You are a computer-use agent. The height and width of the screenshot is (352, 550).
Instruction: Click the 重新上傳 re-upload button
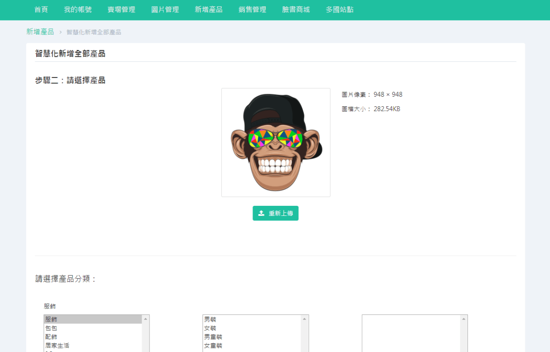click(275, 213)
